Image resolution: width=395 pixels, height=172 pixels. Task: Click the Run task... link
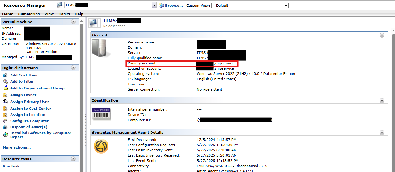point(13,166)
